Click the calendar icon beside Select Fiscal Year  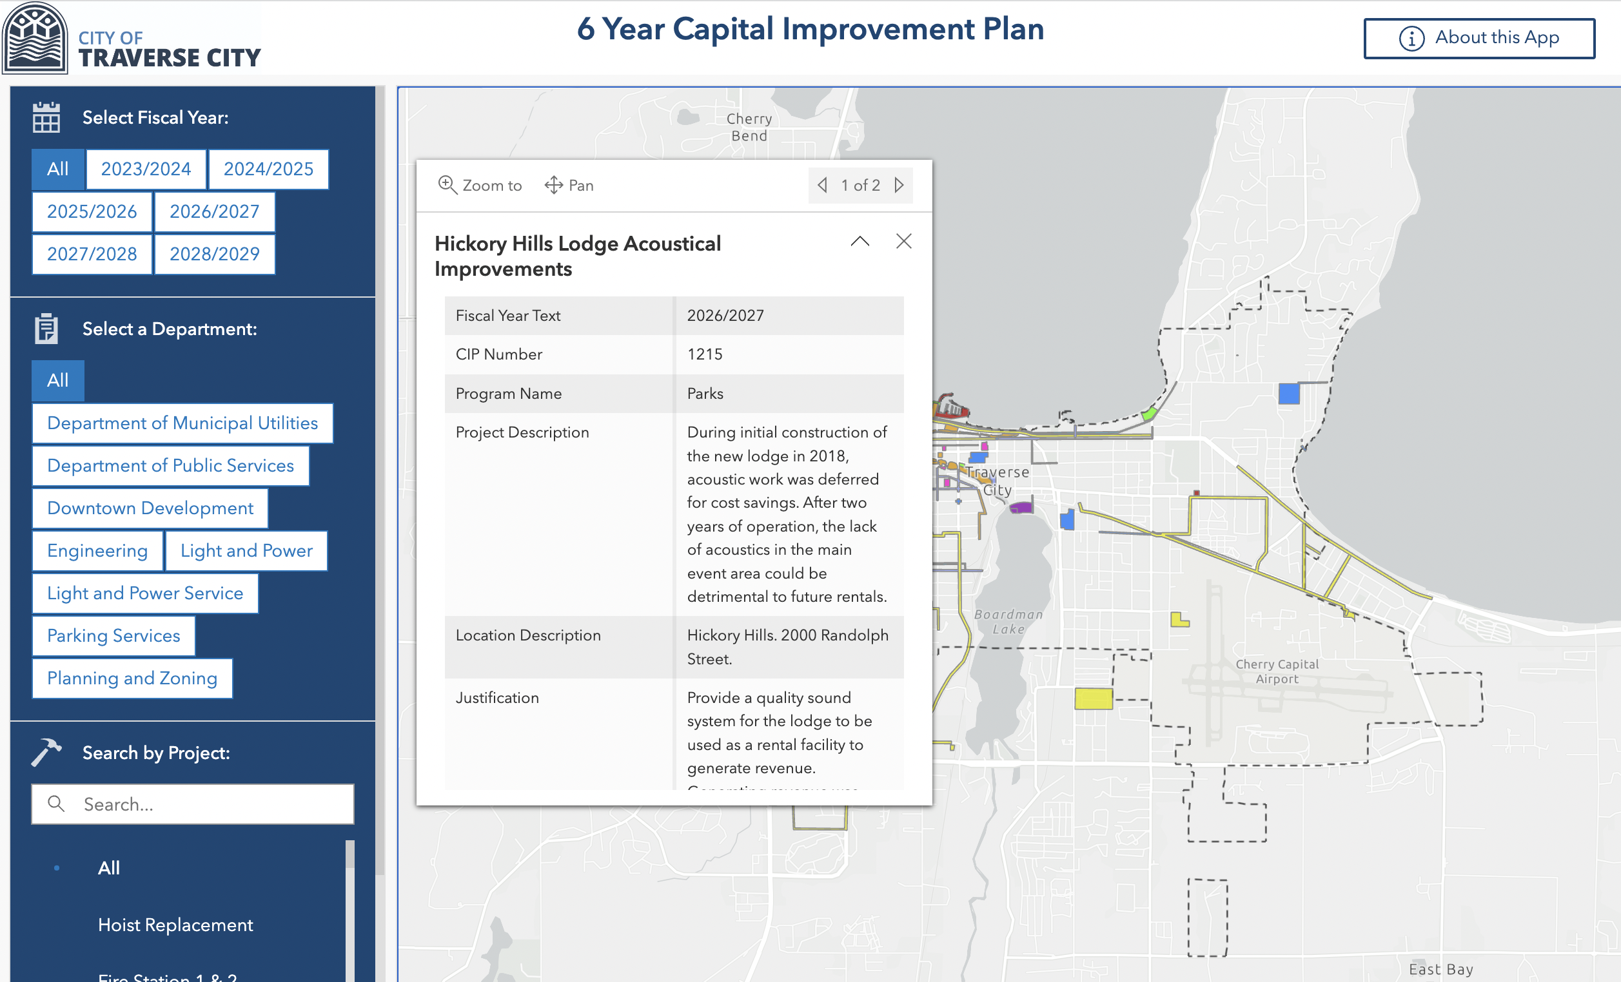45,117
